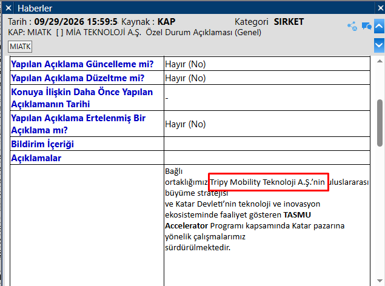Click 'Hayır (No)' in the Düzeltme row
This screenshot has height=286, width=385.
point(186,78)
